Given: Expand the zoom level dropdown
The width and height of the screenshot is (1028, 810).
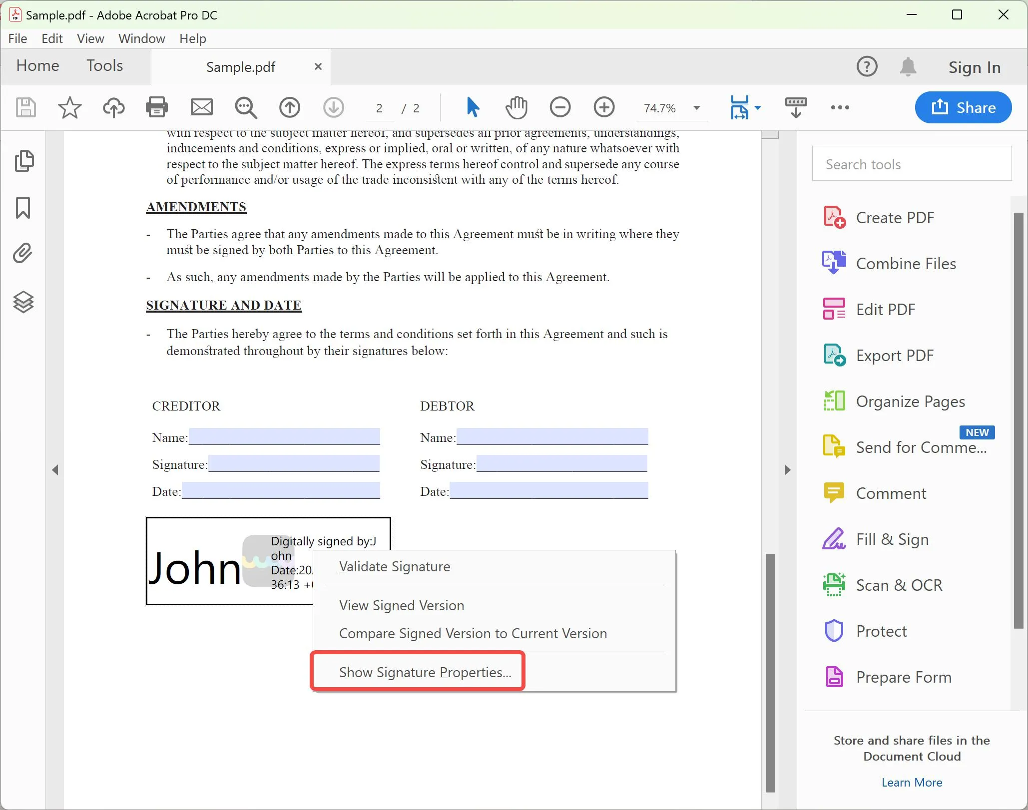Looking at the screenshot, I should [697, 107].
